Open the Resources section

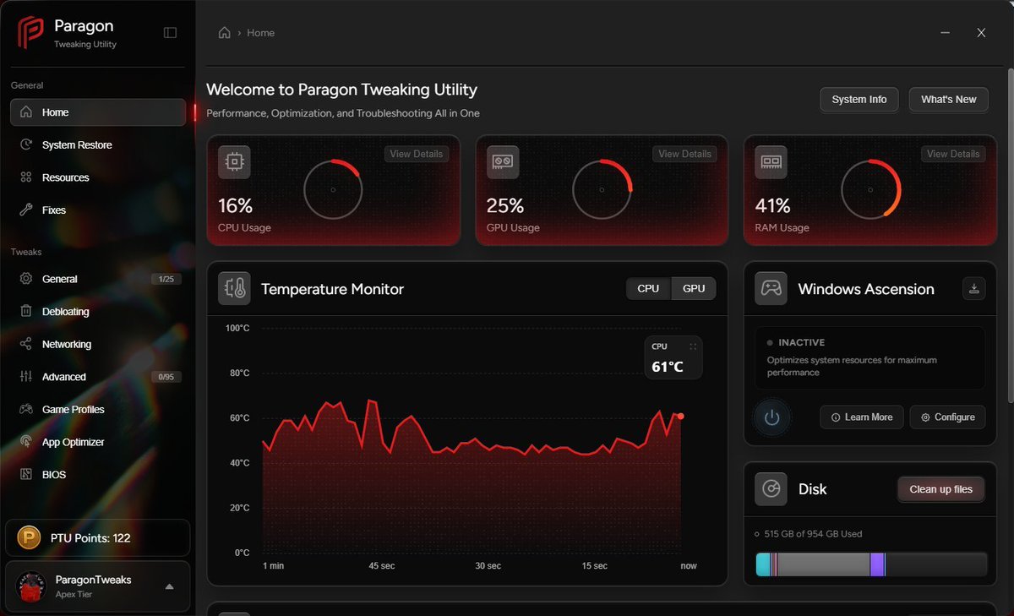[98, 177]
